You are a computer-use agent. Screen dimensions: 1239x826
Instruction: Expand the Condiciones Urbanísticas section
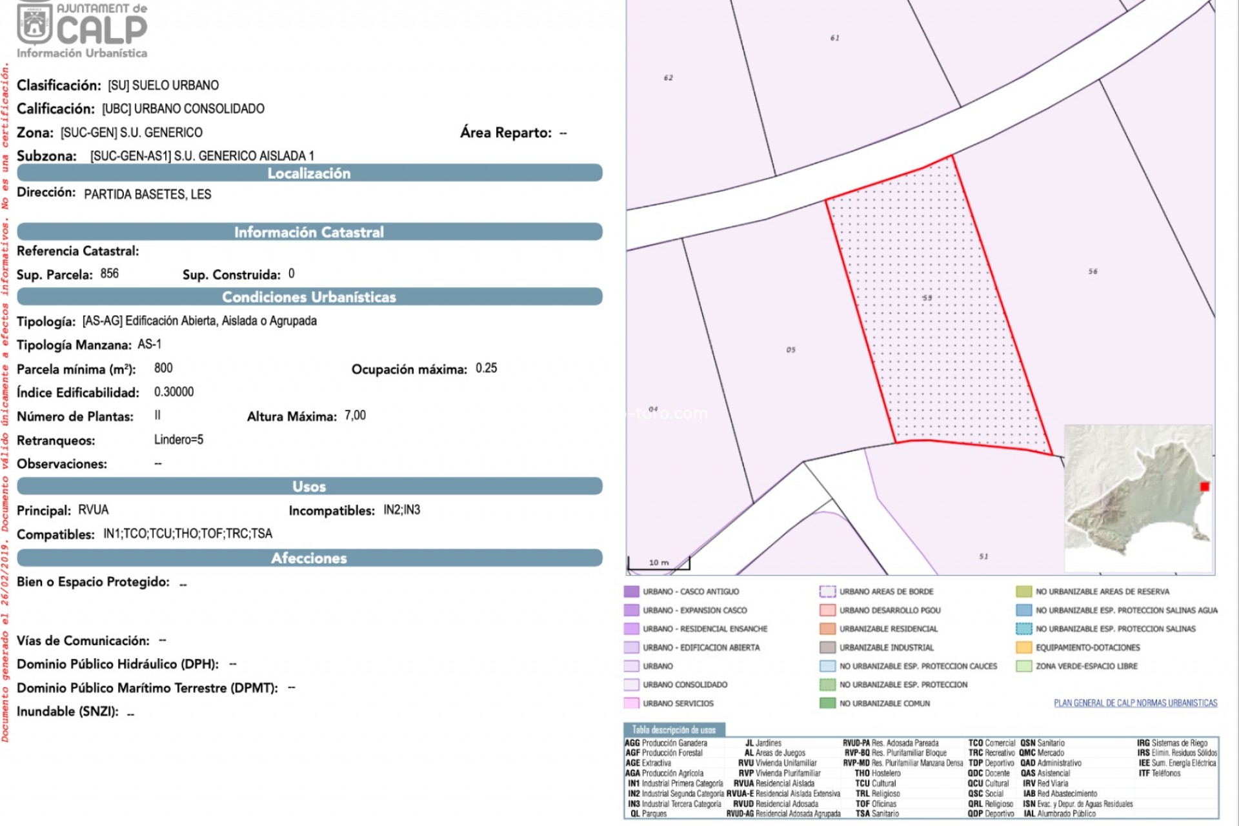[310, 297]
